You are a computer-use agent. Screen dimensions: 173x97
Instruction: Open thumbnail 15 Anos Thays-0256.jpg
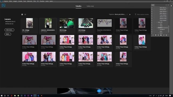click(86, 40)
